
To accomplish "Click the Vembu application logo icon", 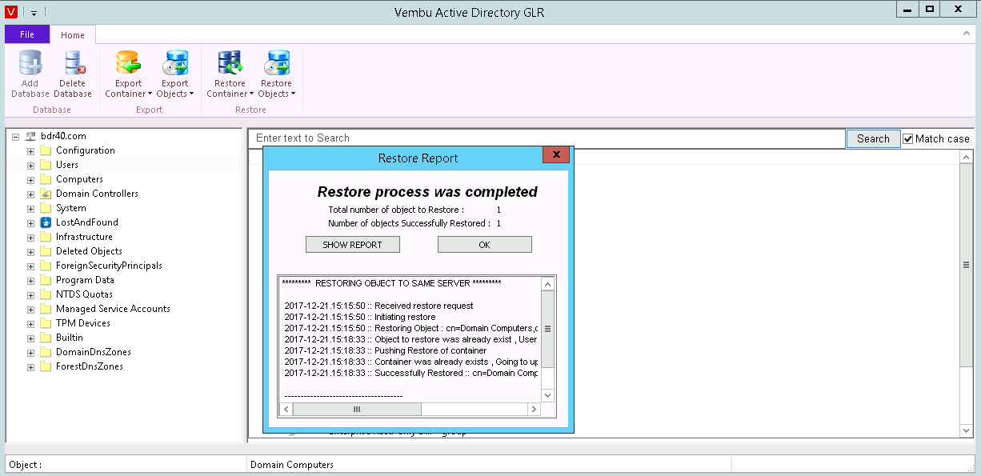I will [10, 12].
